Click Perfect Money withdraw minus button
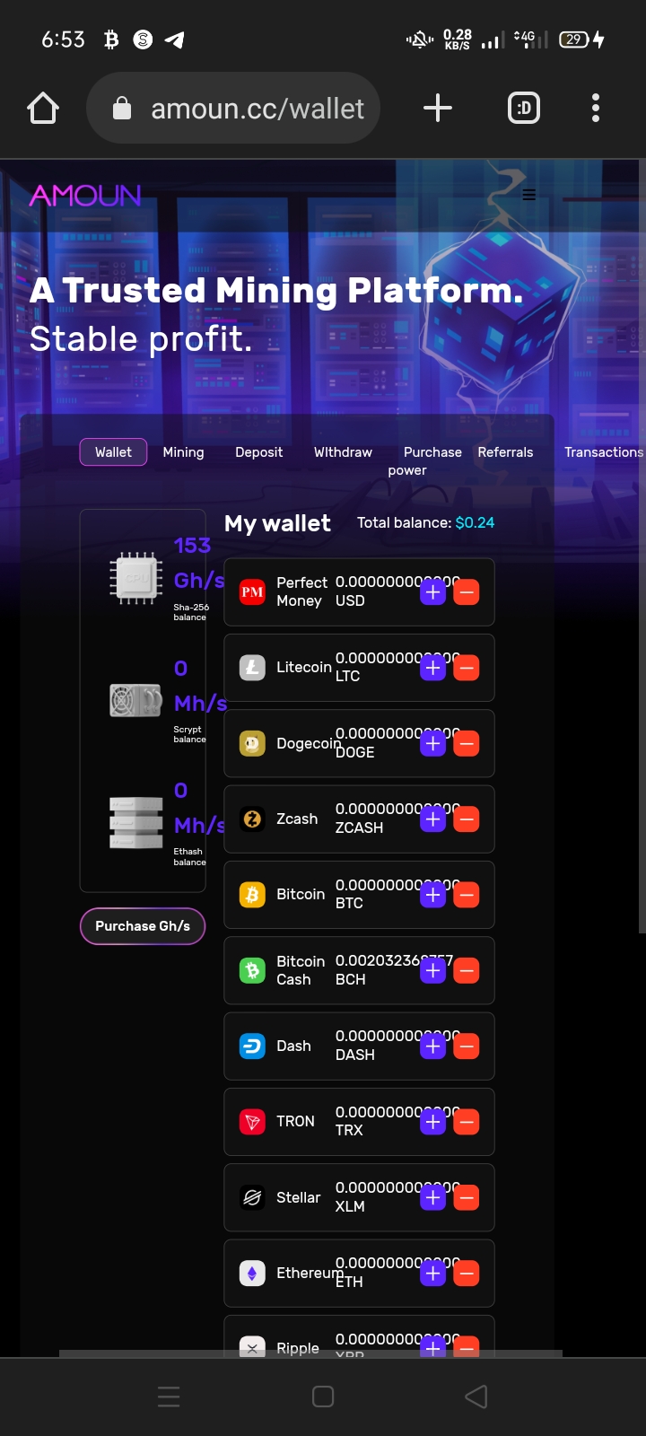Image resolution: width=646 pixels, height=1436 pixels. point(467,592)
